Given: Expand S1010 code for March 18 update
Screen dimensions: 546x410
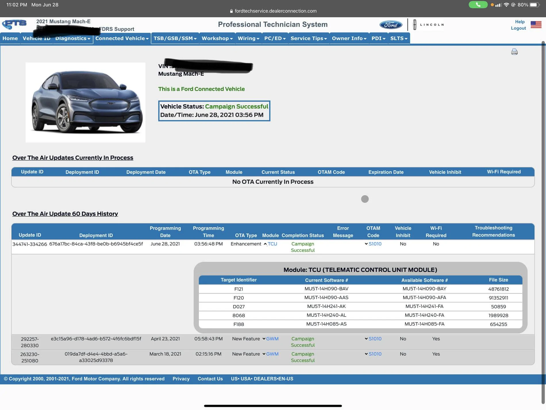Looking at the screenshot, I should pos(366,354).
